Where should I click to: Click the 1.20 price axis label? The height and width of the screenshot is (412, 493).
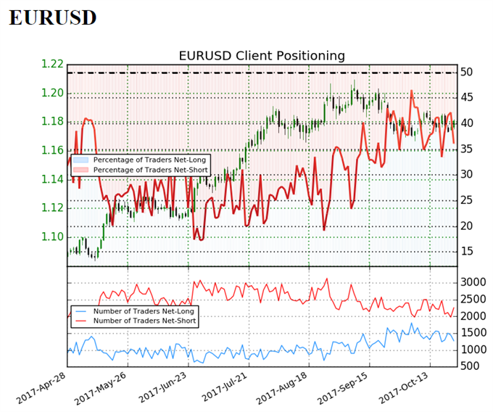pos(52,93)
